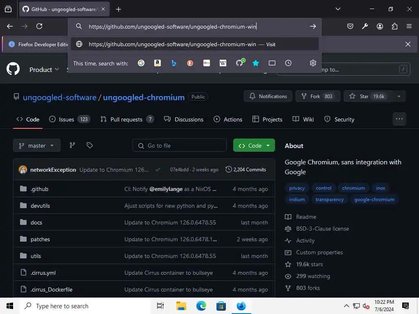Search history using the clock icon
419x314 pixels.
click(x=288, y=63)
